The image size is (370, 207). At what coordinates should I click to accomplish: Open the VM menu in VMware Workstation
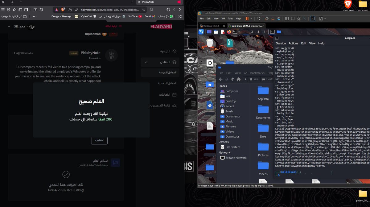pyautogui.click(x=223, y=19)
